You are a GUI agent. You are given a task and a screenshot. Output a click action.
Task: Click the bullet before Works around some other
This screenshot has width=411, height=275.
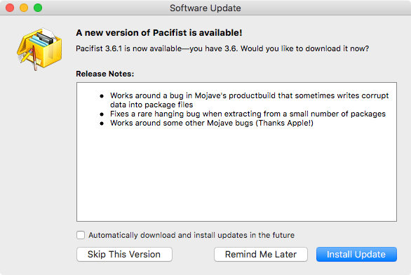(x=102, y=123)
